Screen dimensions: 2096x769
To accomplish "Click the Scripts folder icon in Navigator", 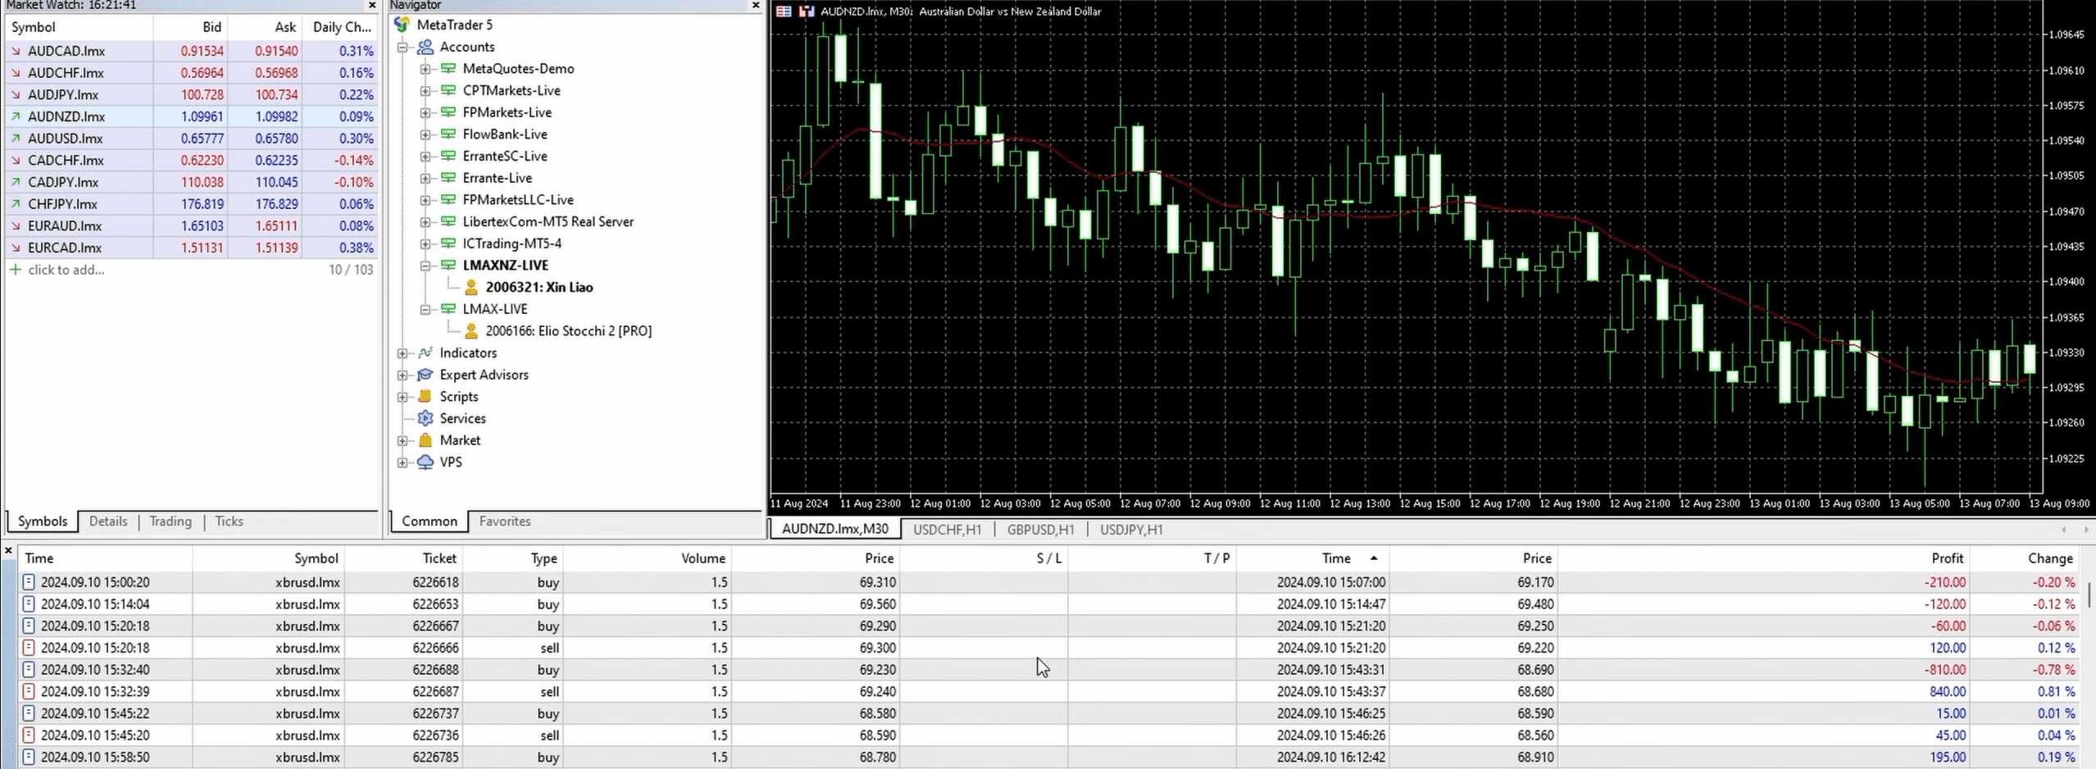I will [425, 396].
